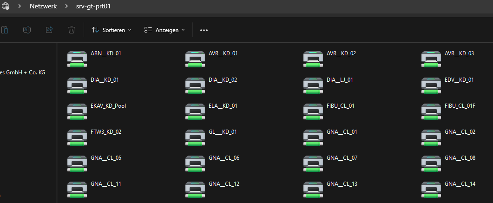The image size is (493, 203).
Task: Click the Share icon in toolbar
Action: pos(49,30)
